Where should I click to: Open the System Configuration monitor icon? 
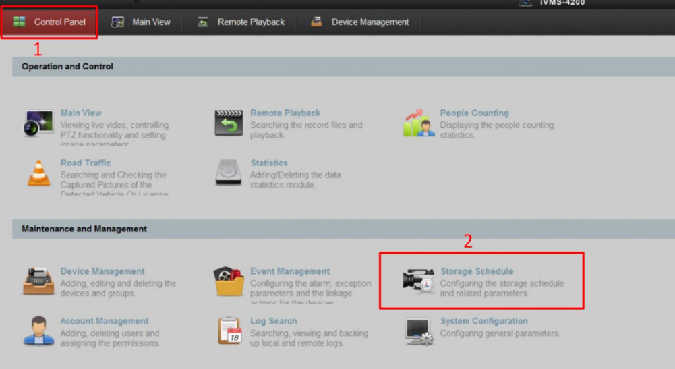coord(419,331)
